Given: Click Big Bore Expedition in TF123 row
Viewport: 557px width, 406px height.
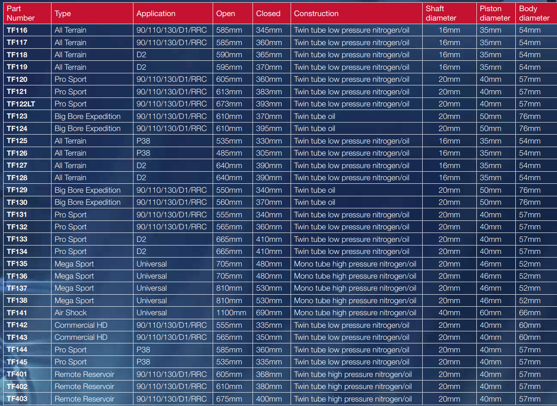Looking at the screenshot, I should (x=88, y=116).
